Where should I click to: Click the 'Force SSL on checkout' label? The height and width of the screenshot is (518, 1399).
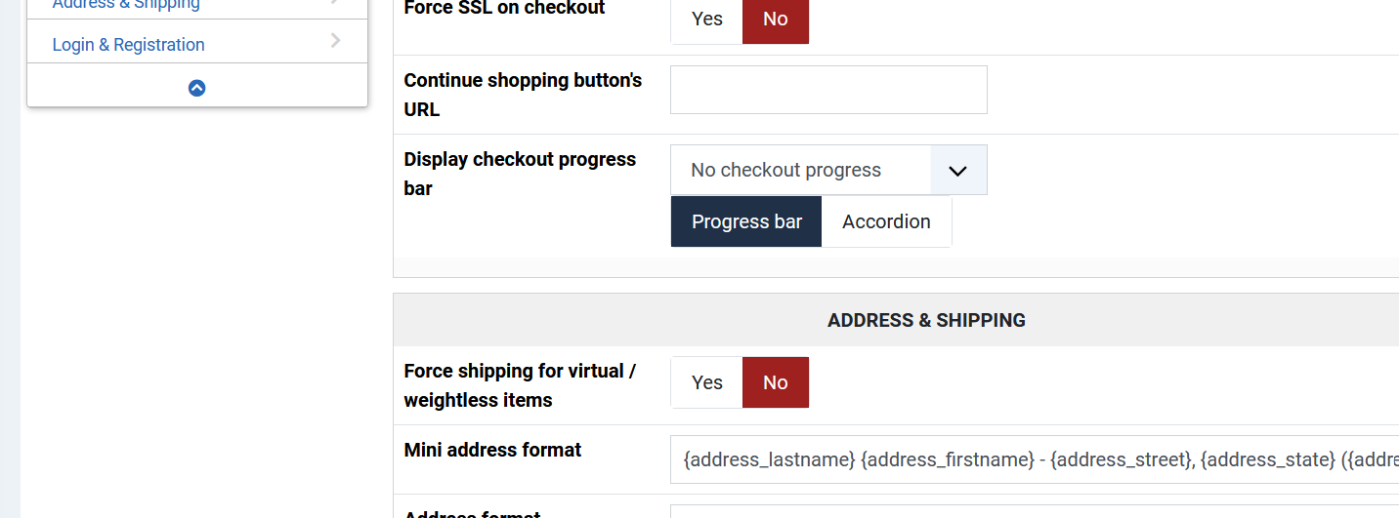click(x=504, y=9)
